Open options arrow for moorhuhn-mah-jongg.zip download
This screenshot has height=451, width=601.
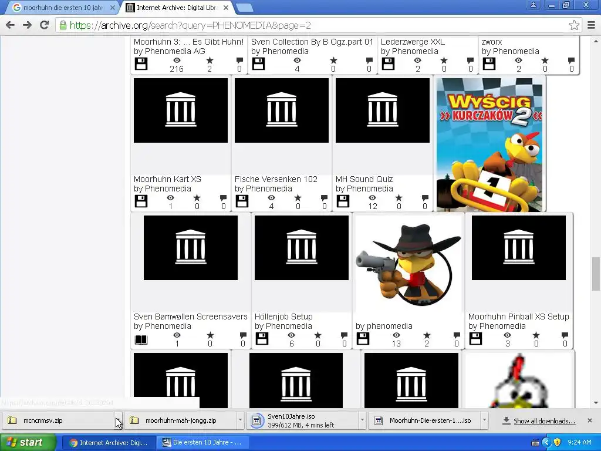240,420
